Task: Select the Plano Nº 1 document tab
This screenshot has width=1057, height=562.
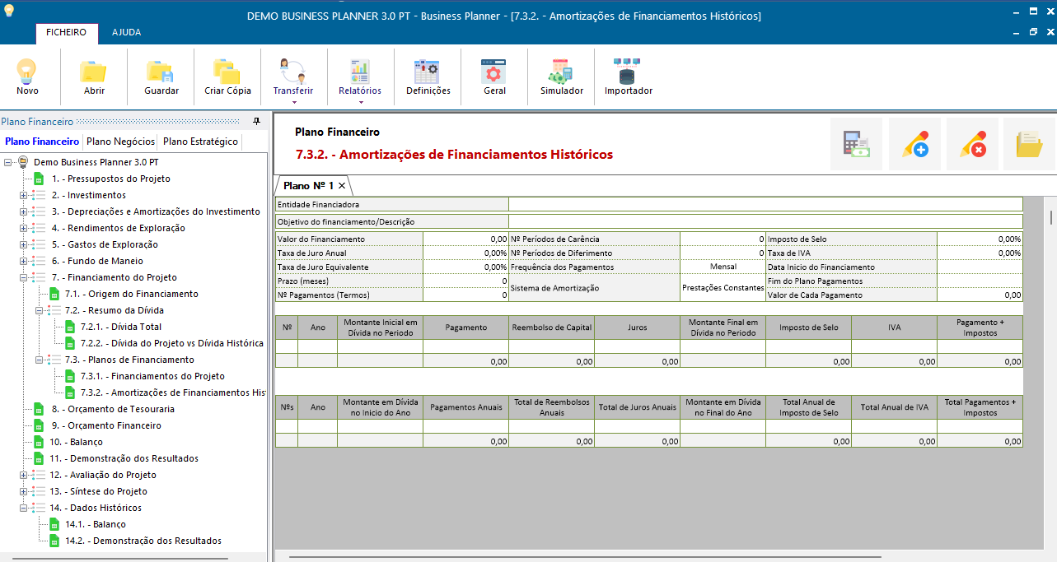Action: [308, 186]
